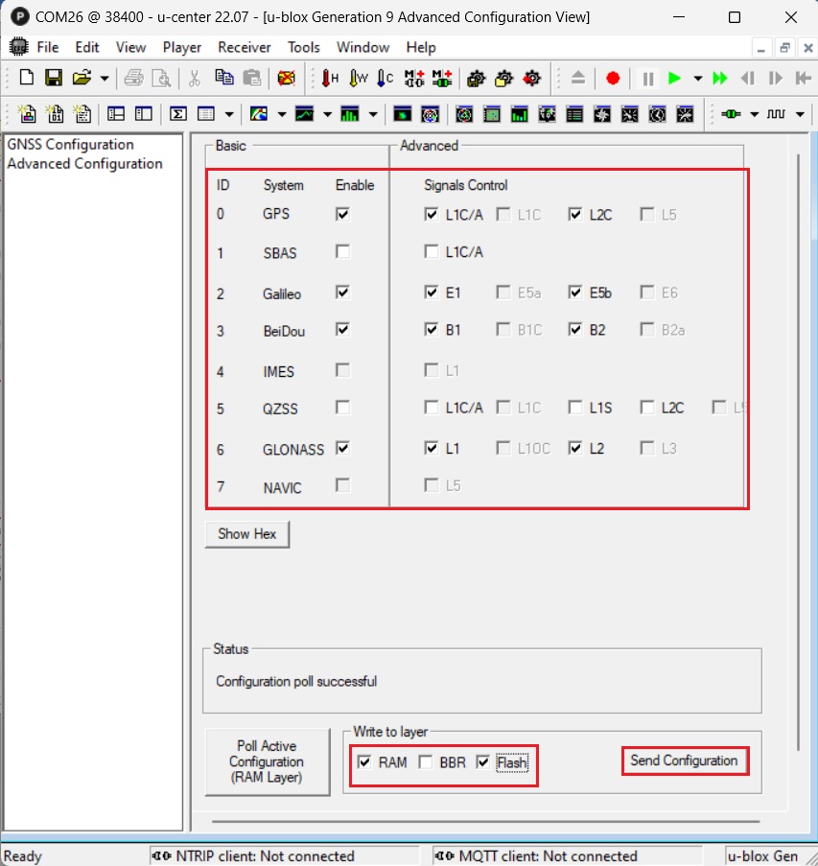This screenshot has width=818, height=866.
Task: Click the red Record button in toolbar
Action: 613,79
